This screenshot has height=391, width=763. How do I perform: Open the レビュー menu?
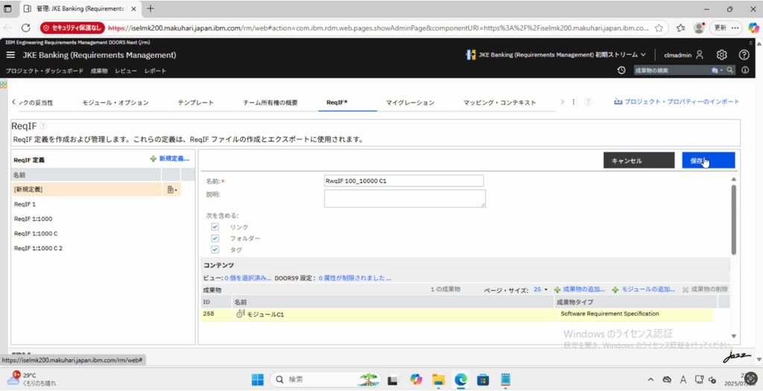tap(126, 71)
